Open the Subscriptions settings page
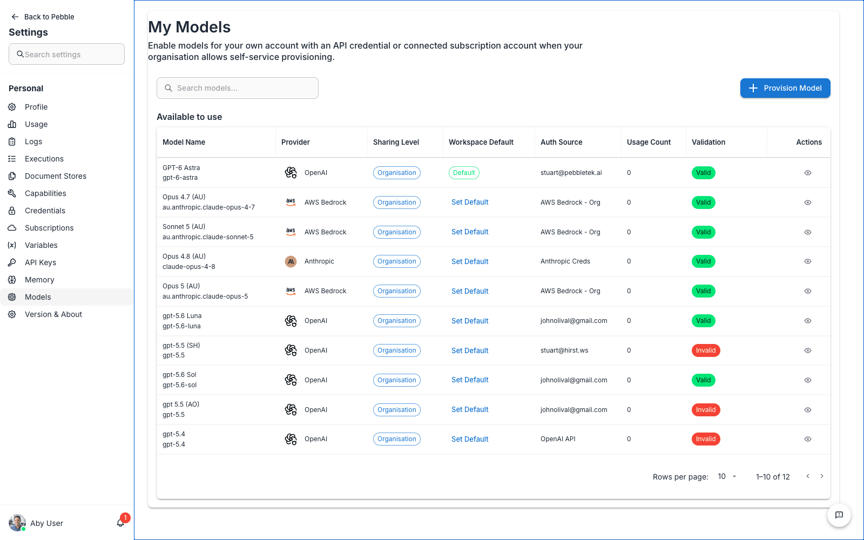The height and width of the screenshot is (540, 864). tap(67, 228)
